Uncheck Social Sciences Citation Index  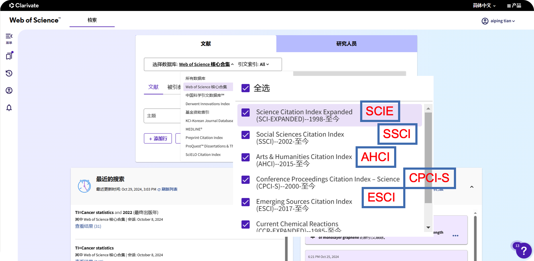[x=245, y=135]
